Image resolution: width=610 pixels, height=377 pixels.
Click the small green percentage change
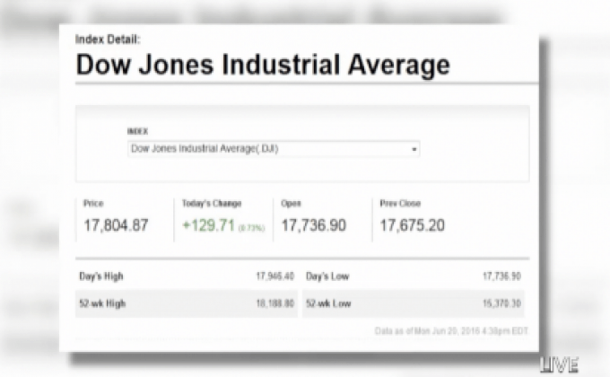click(x=251, y=227)
